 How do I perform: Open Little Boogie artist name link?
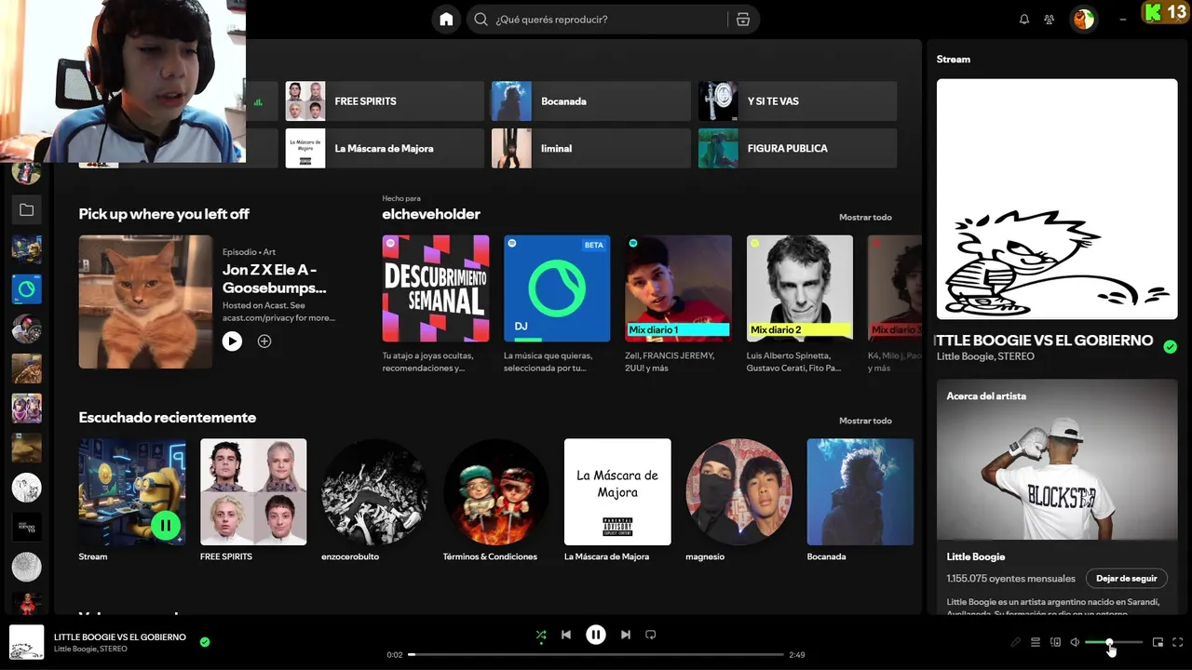tap(976, 556)
